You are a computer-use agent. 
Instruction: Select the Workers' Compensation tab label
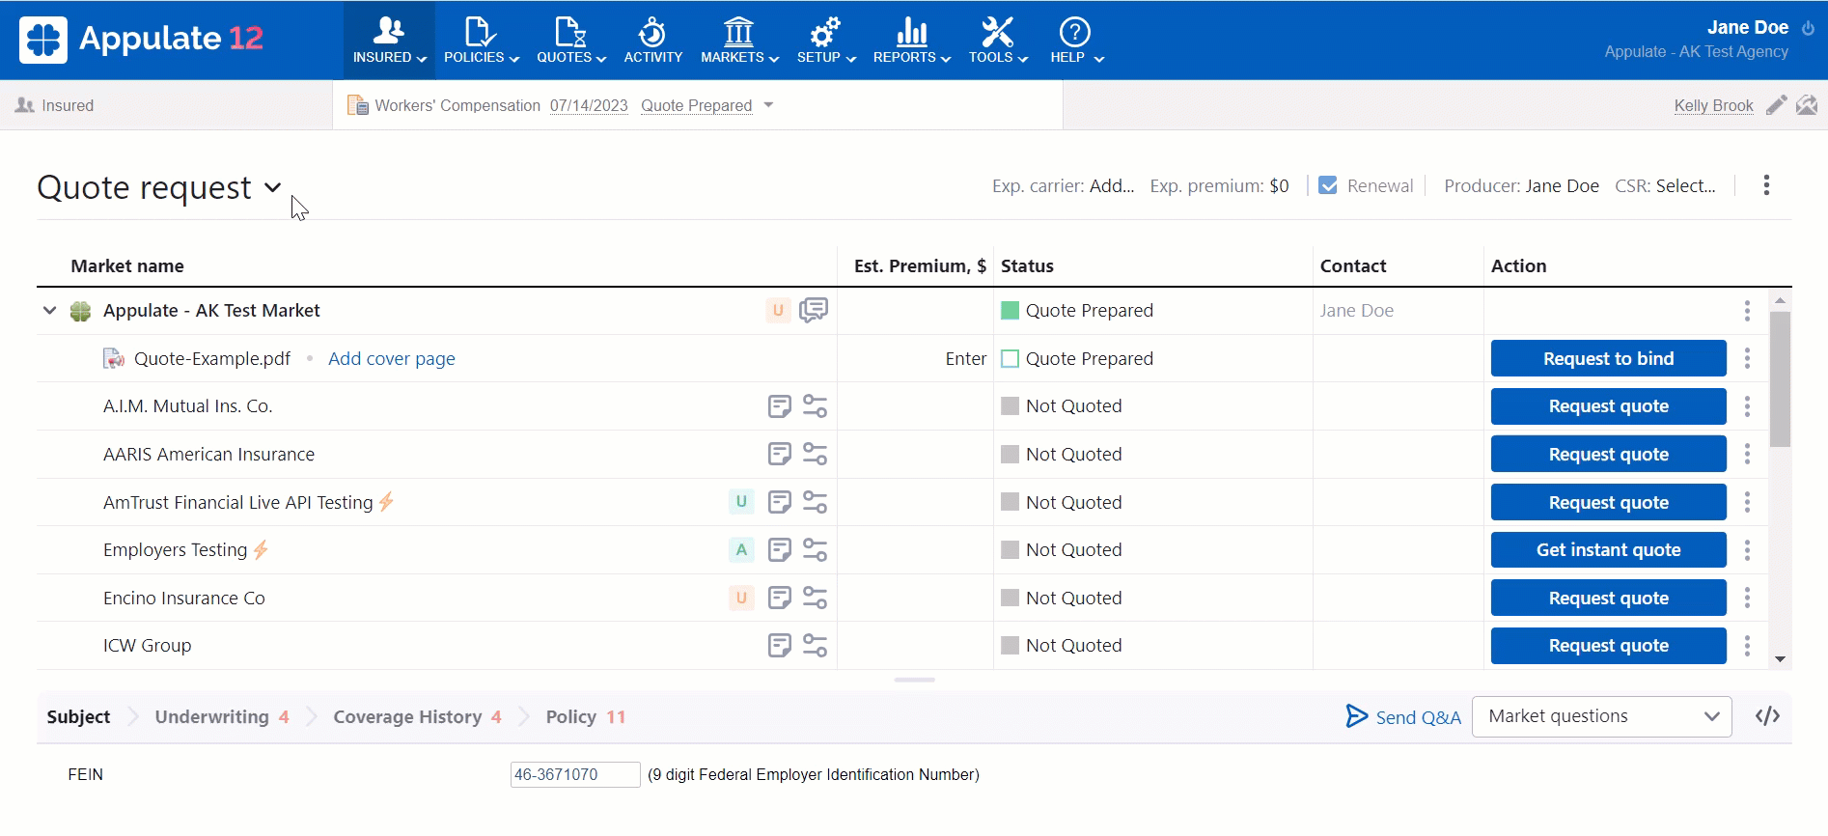[457, 105]
